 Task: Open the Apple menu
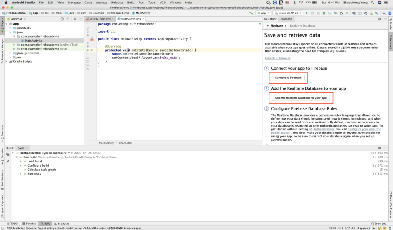pyautogui.click(x=6, y=3)
